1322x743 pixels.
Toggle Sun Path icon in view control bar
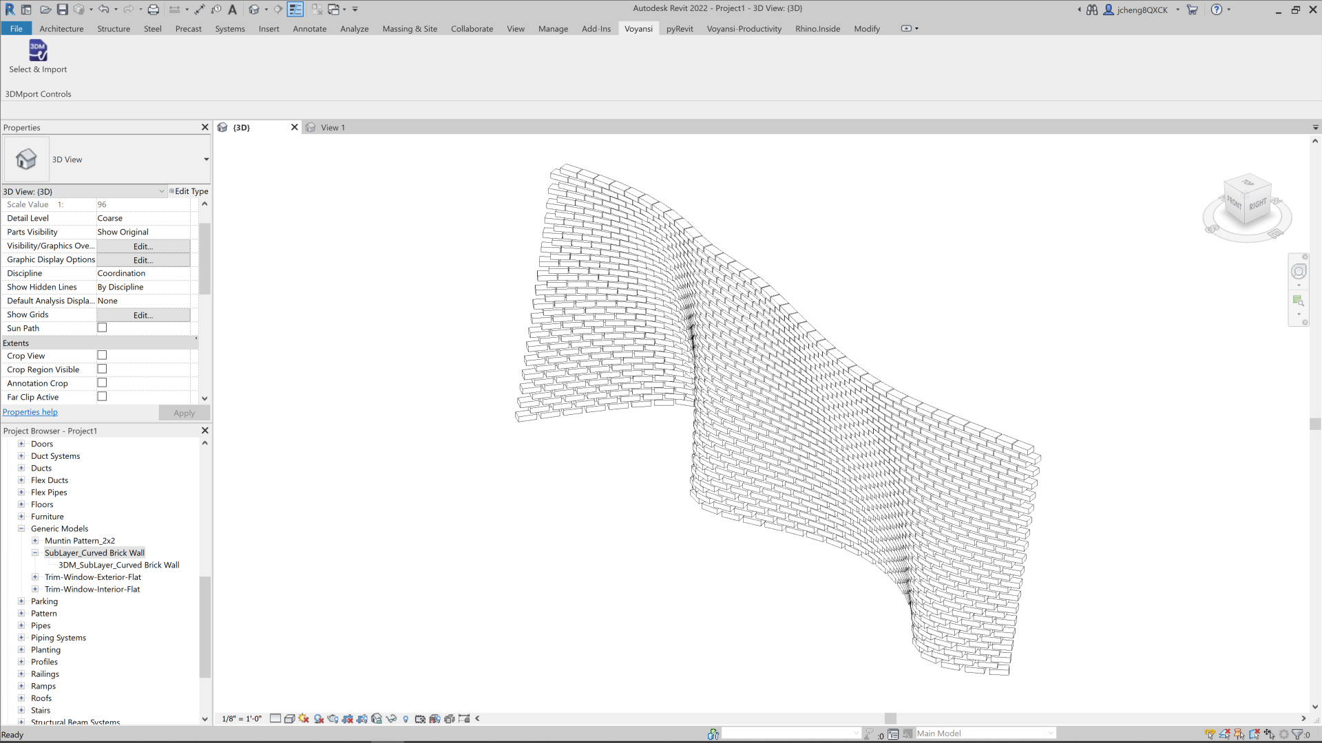pyautogui.click(x=304, y=718)
